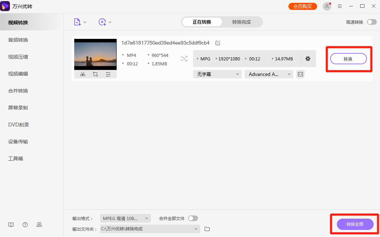Viewport: 380px width, 237px height.
Task: Click the video thumbnail preview
Action: 95,54
